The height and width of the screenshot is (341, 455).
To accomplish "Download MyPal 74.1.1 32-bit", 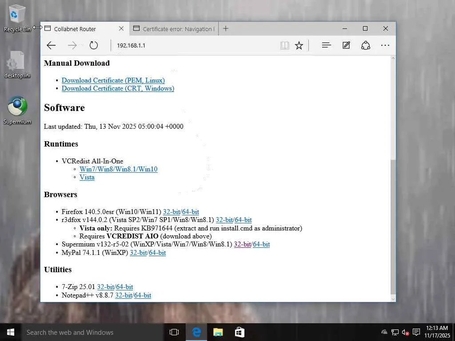I will (138, 253).
